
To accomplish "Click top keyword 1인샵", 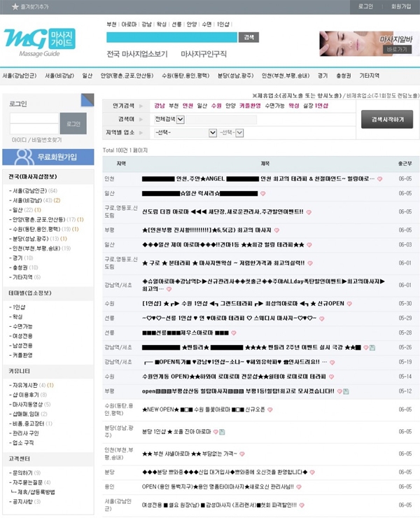I will tap(223, 24).
